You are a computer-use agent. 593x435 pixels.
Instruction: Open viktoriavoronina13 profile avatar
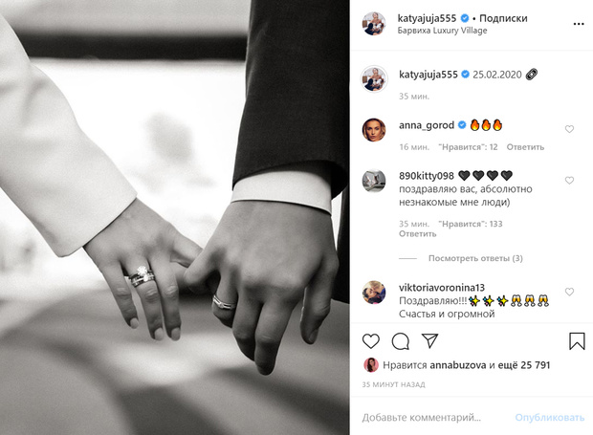coord(374,293)
